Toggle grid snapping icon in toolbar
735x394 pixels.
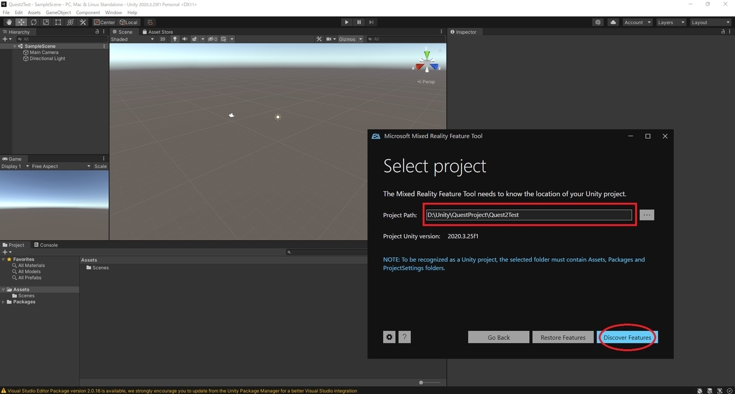[150, 22]
